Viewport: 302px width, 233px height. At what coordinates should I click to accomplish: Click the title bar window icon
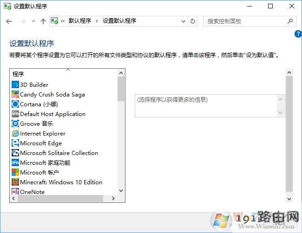pyautogui.click(x=7, y=6)
